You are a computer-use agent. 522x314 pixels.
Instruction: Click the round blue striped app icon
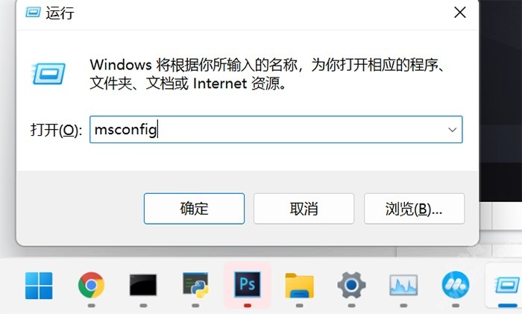coord(456,286)
